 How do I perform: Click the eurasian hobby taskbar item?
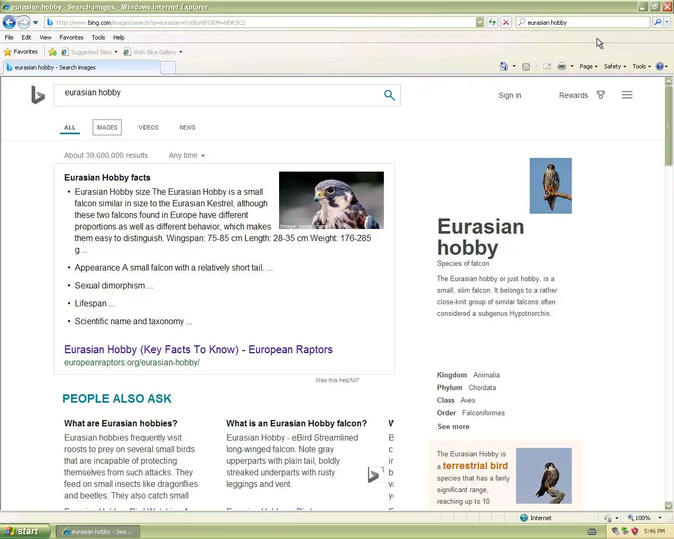98,532
